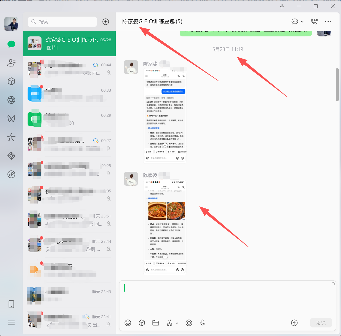Click the chat scrollbar thumb
341x336 pixels.
click(337, 85)
